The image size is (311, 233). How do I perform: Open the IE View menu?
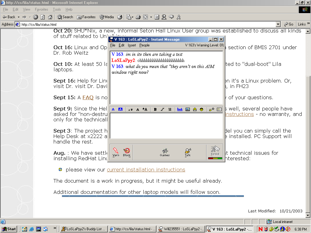(26, 9)
